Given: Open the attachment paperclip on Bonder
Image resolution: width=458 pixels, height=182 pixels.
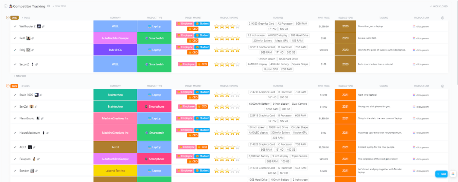Looking at the screenshot, I should pos(37,171).
